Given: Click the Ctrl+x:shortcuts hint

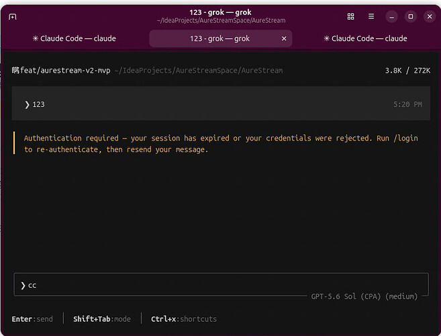Looking at the screenshot, I should (184, 319).
